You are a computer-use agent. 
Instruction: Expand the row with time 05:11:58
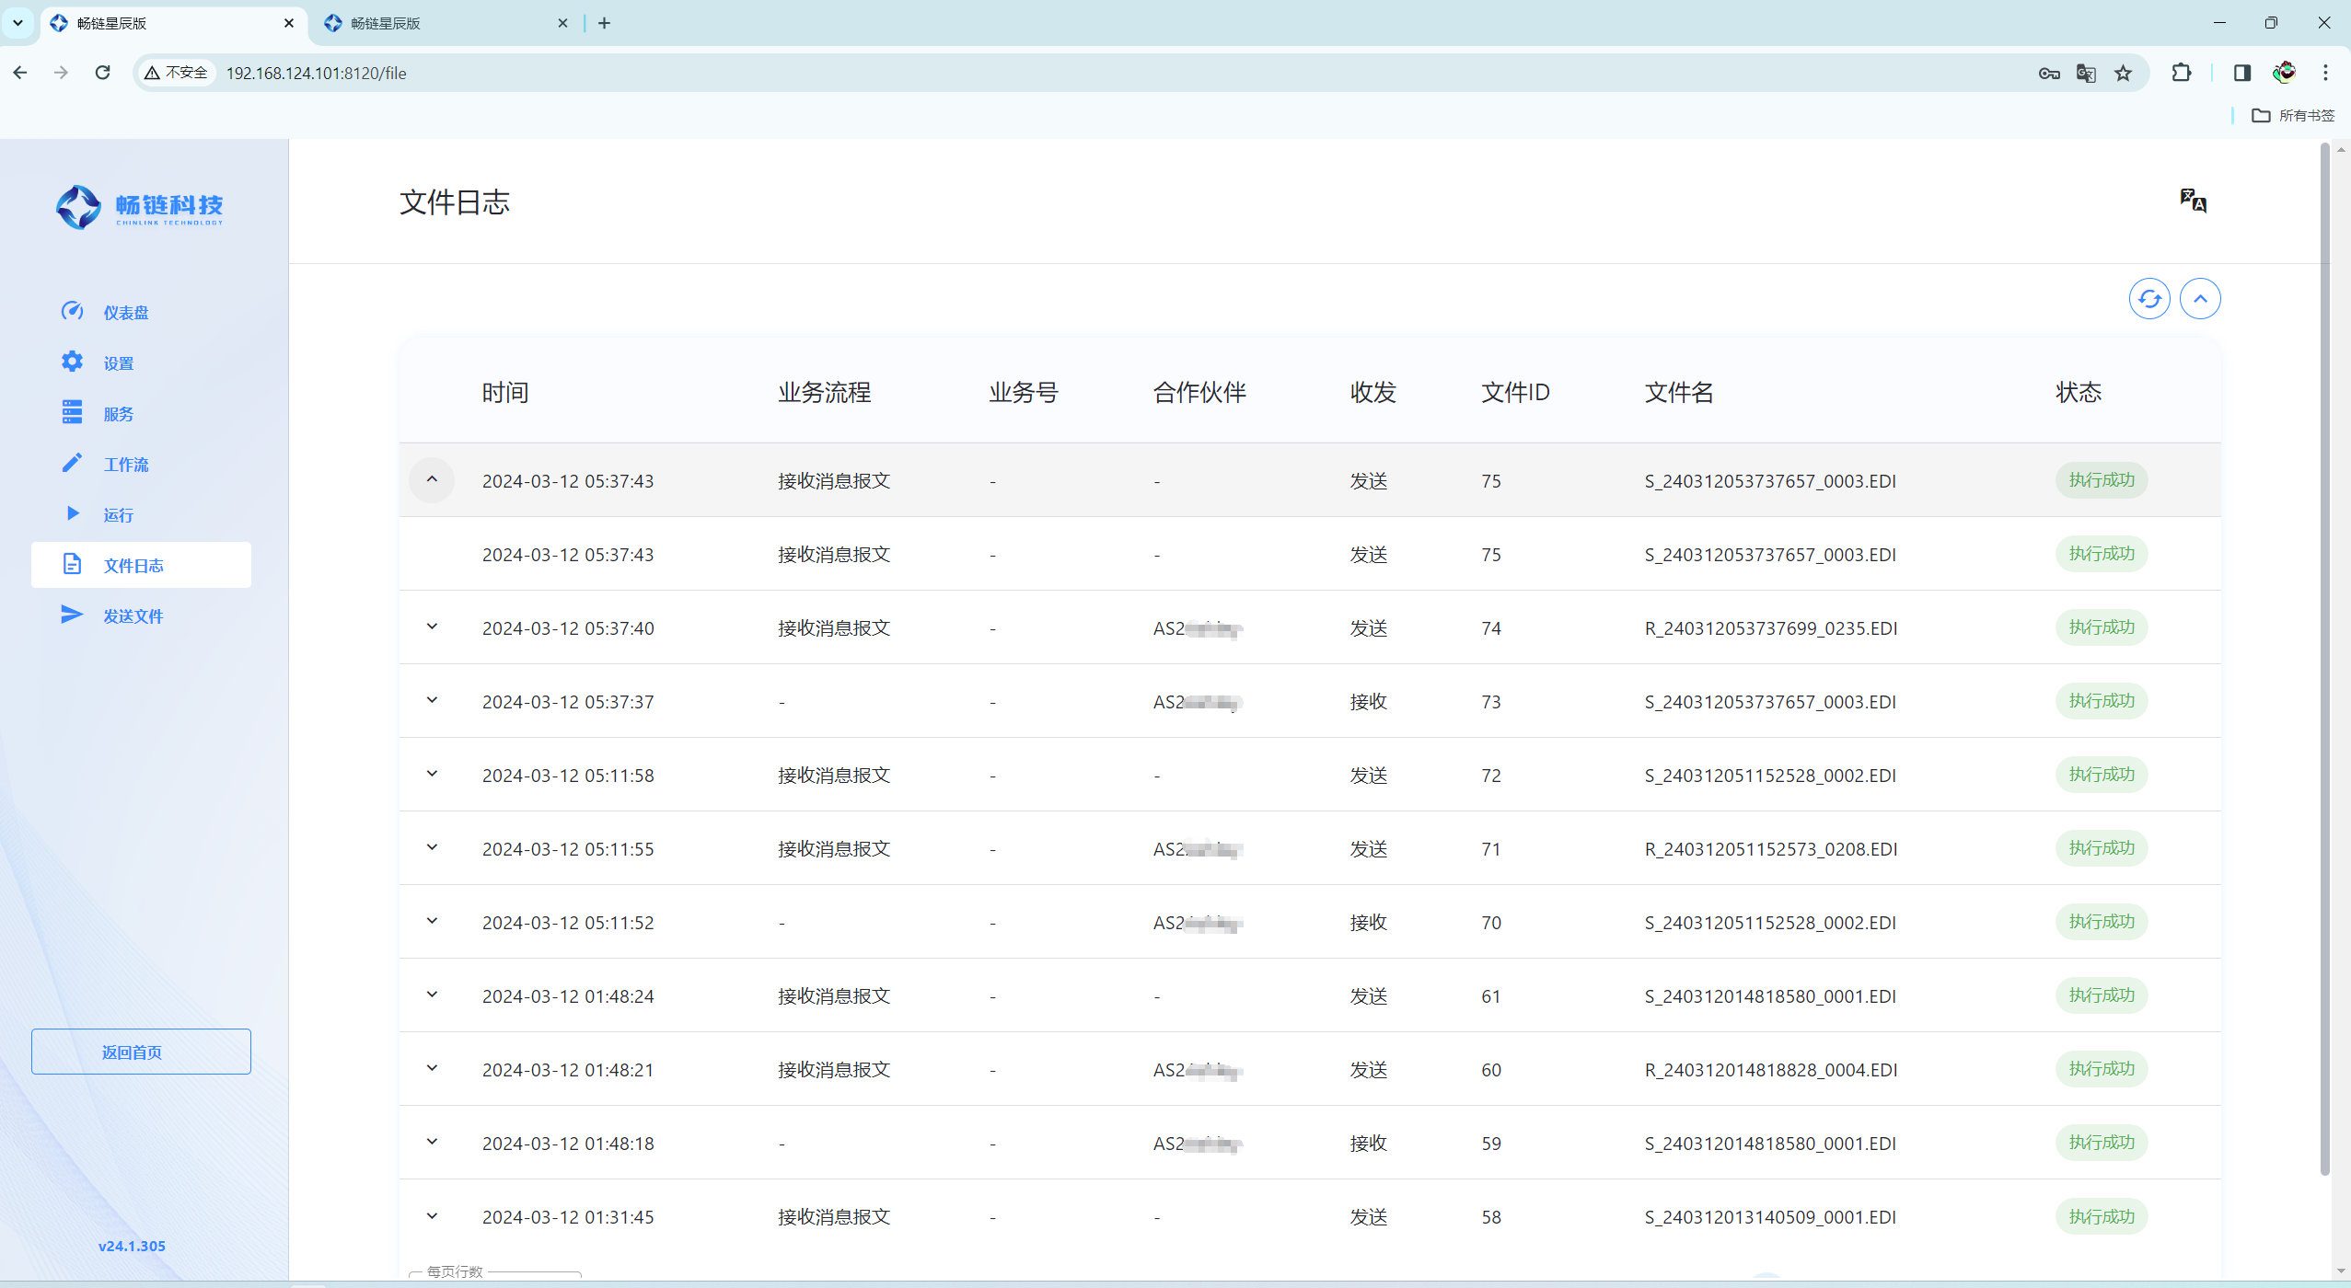pyautogui.click(x=432, y=775)
